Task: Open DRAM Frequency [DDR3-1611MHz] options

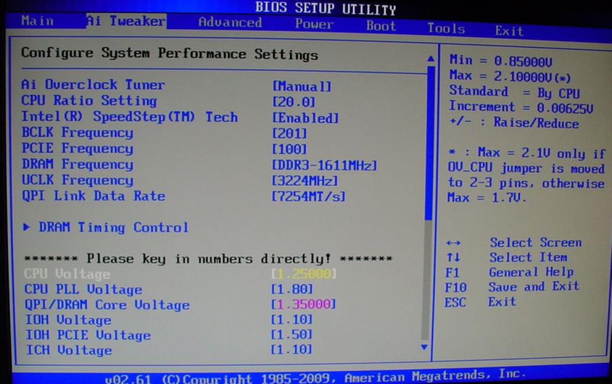Action: pyautogui.click(x=325, y=165)
